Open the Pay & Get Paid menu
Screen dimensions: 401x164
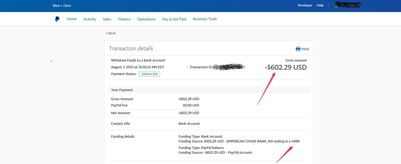tap(174, 19)
